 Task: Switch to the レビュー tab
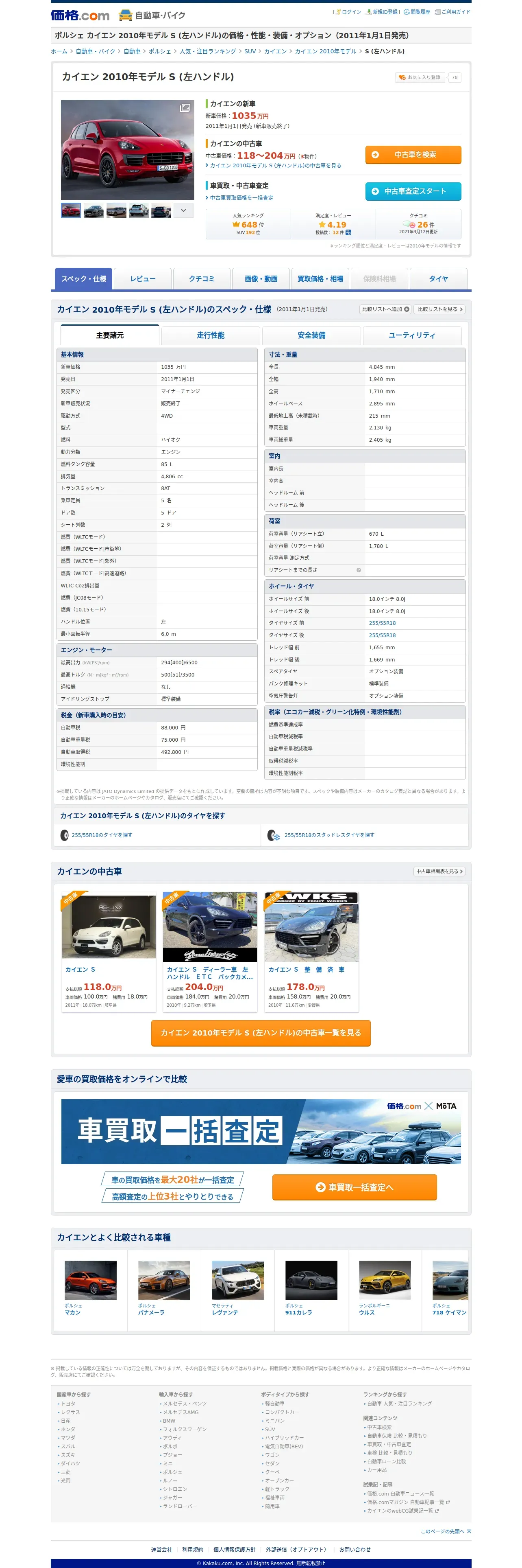coord(143,279)
